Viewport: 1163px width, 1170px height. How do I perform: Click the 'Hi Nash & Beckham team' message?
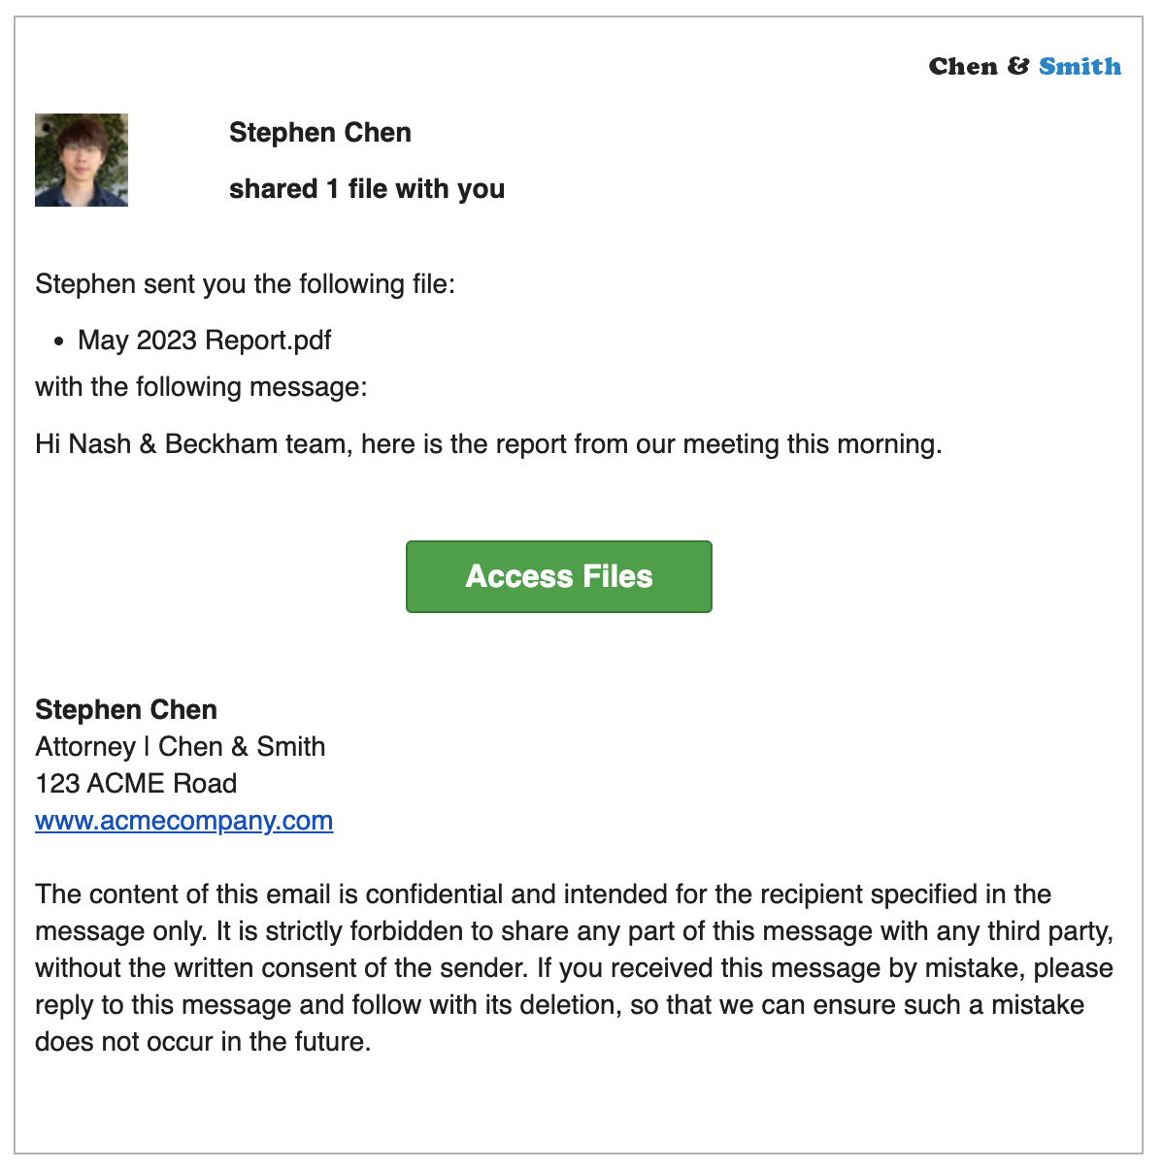coord(488,443)
